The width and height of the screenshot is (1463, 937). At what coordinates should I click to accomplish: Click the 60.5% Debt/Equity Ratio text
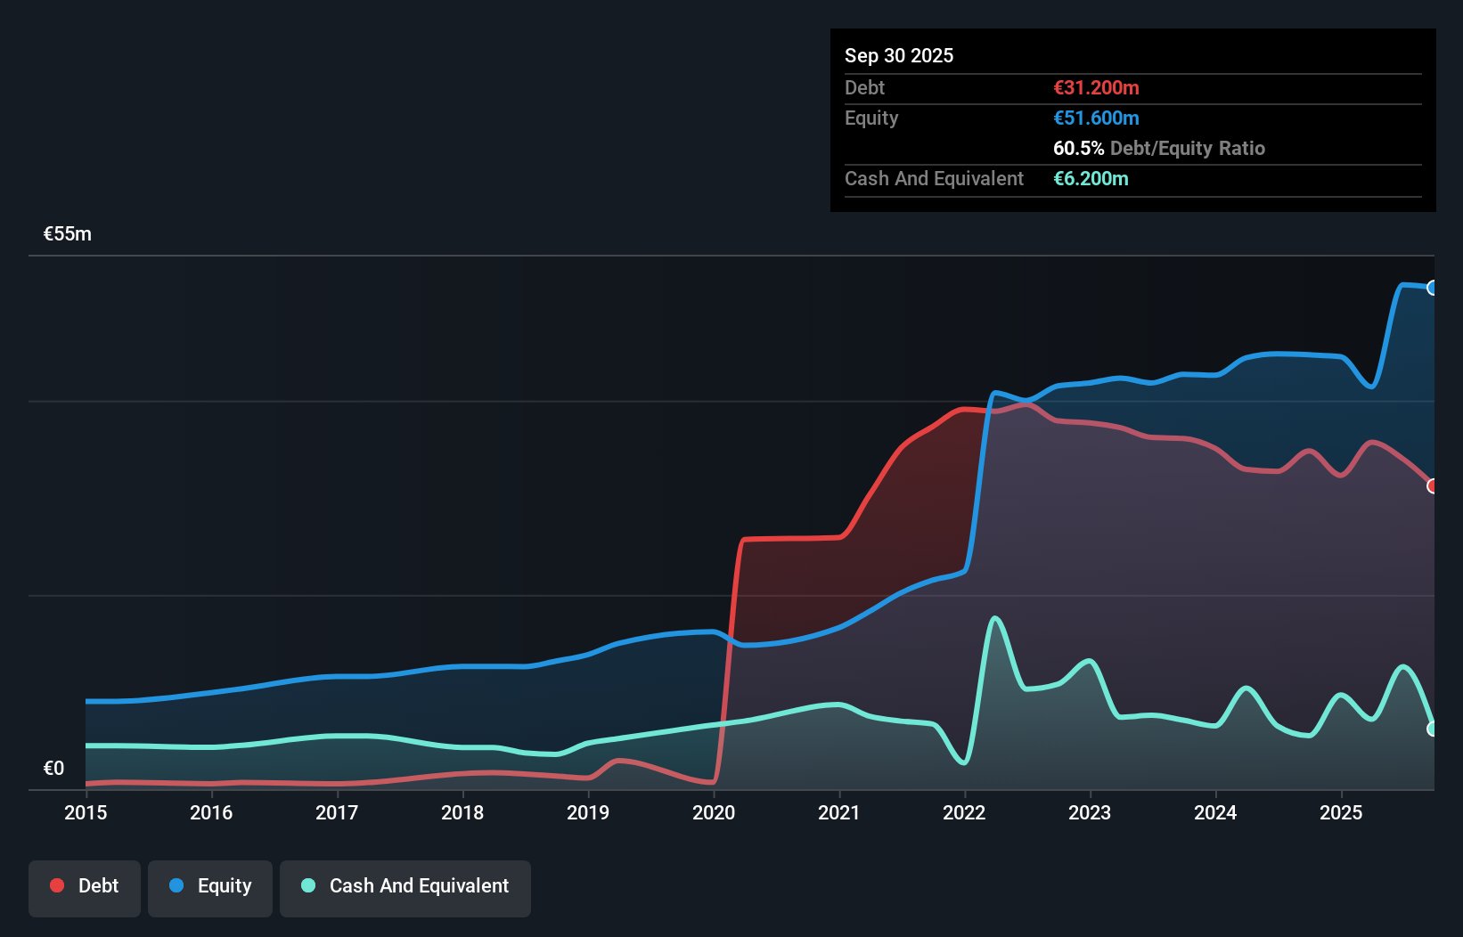(1159, 148)
